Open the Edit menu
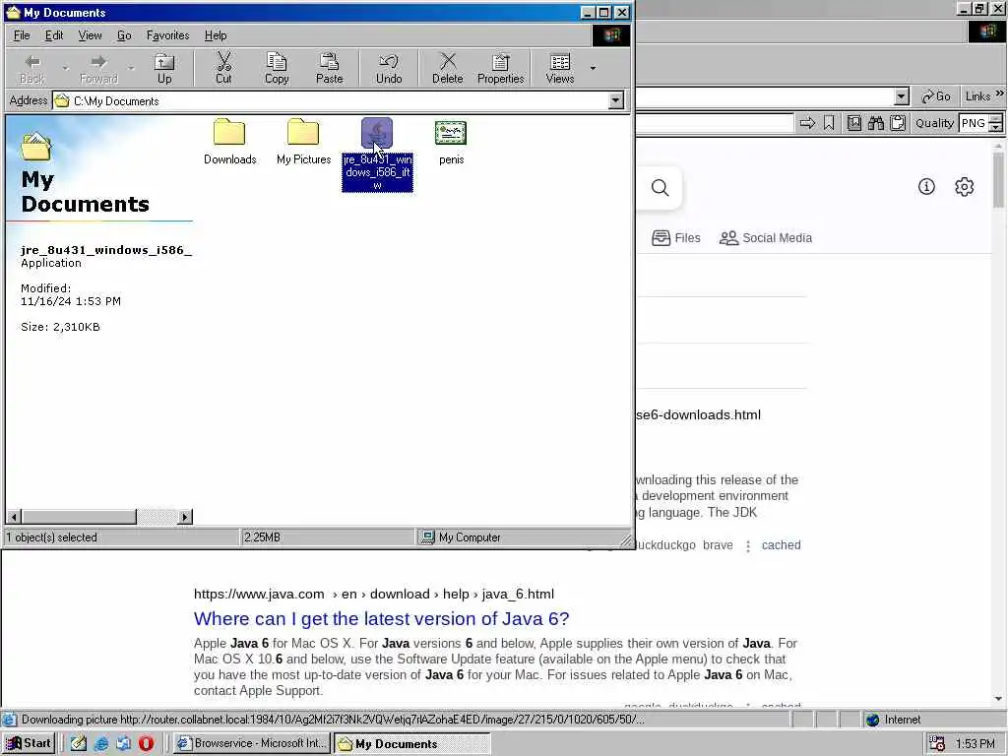 [x=54, y=35]
